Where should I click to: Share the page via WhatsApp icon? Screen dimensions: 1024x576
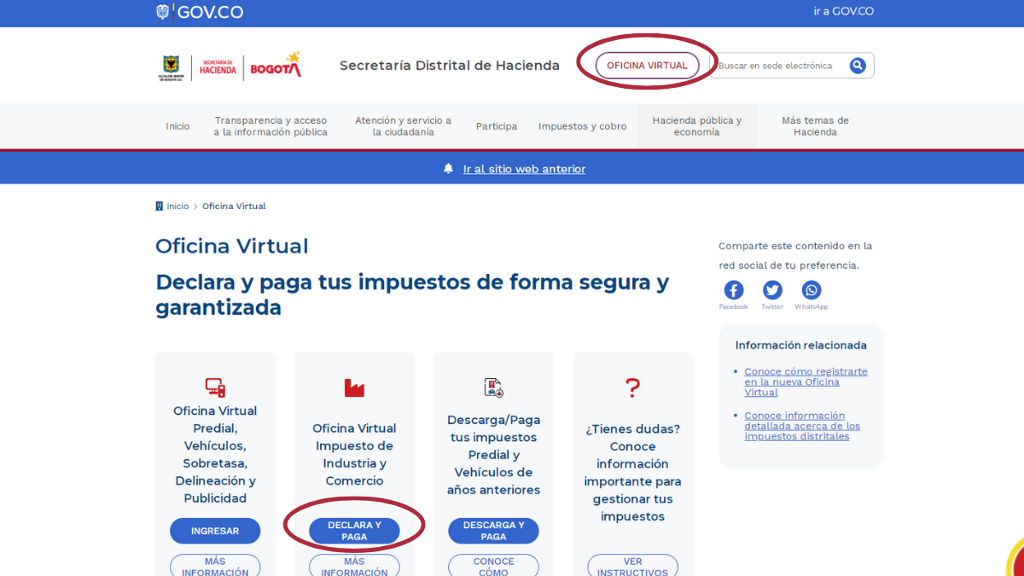tap(812, 290)
